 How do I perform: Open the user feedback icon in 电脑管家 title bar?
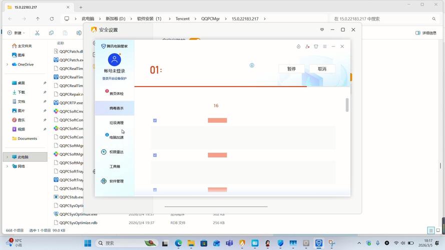307,46
